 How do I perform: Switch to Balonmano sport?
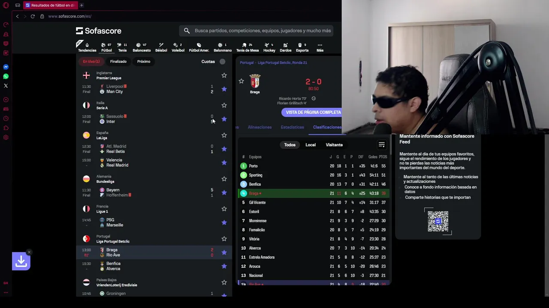223,47
